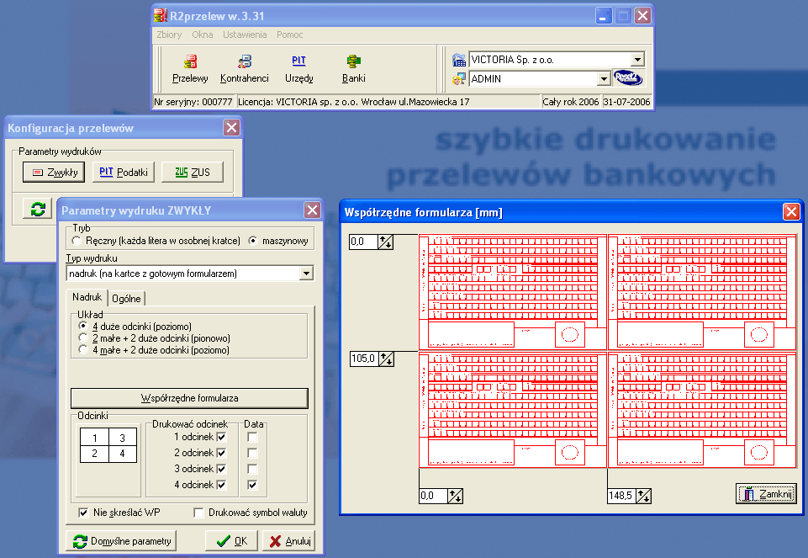Open Przelewy from the main toolbar
Viewport: 808px width, 558px height.
tap(190, 69)
